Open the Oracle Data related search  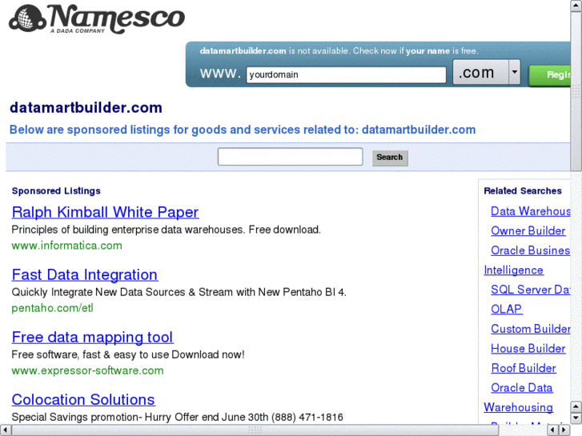(x=521, y=388)
